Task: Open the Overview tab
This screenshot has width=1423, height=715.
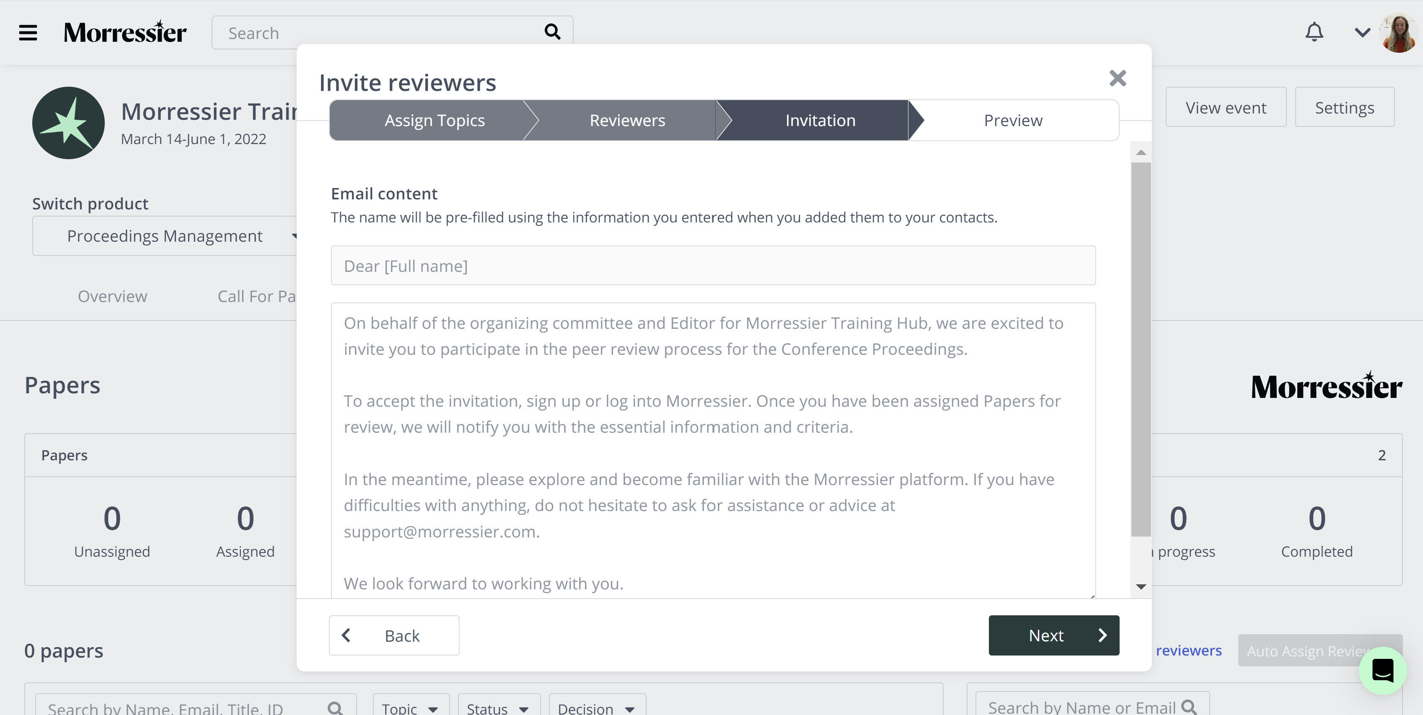Action: (x=112, y=296)
